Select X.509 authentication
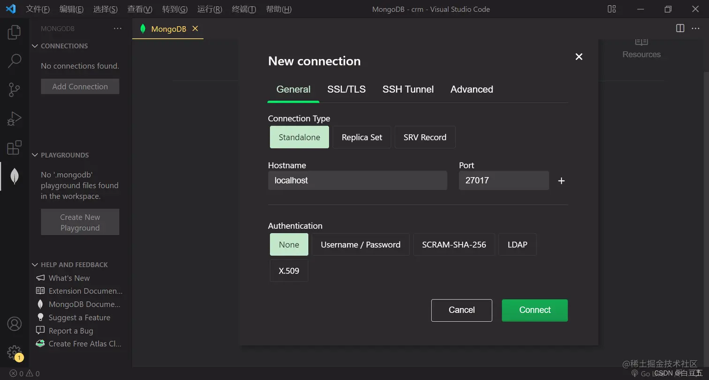 point(289,271)
